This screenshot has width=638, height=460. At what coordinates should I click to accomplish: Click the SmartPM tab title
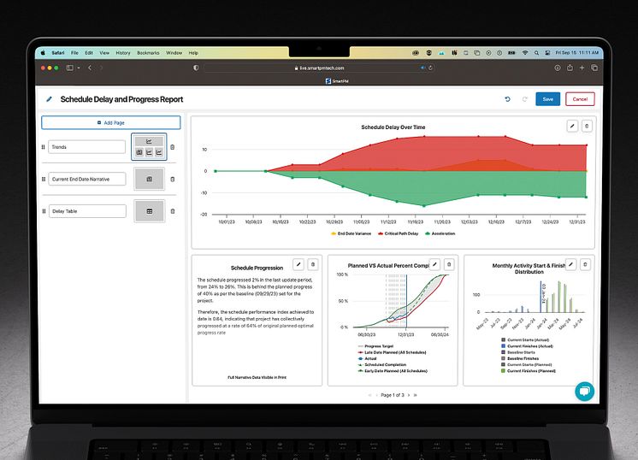[x=337, y=81]
